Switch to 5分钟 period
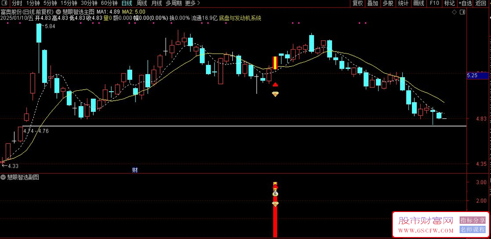 [x=50, y=3]
